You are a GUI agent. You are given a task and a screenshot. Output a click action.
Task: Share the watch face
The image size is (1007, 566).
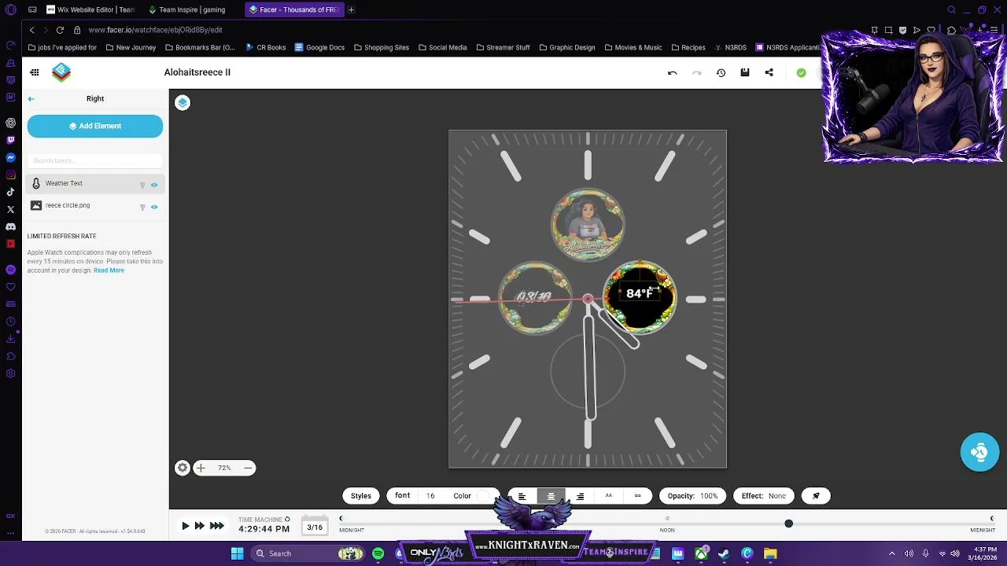(x=769, y=73)
